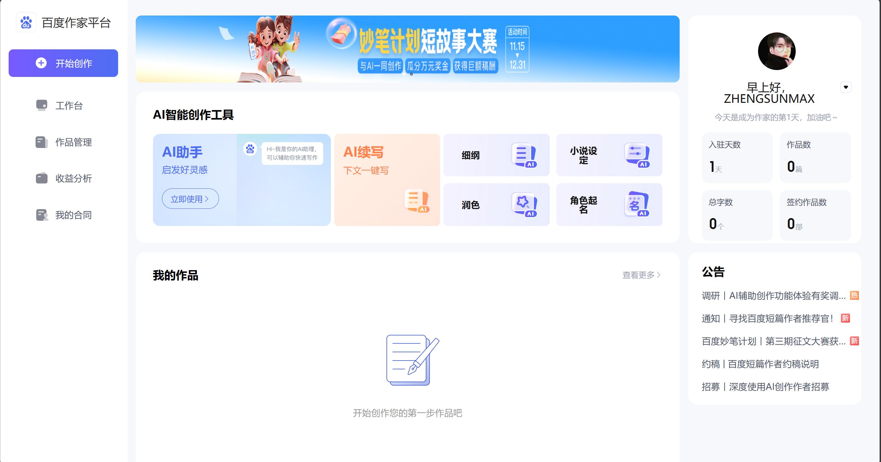Viewport: 881px width, 462px height.
Task: Click the 工作台 sidebar icon
Action: tap(42, 105)
